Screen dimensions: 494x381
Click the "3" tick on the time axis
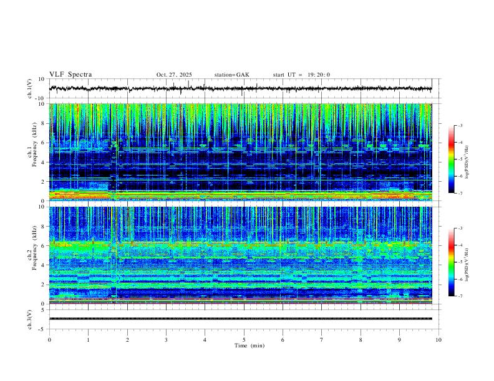166,340
